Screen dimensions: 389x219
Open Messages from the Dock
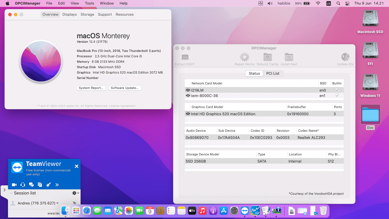pyautogui.click(x=97, y=211)
